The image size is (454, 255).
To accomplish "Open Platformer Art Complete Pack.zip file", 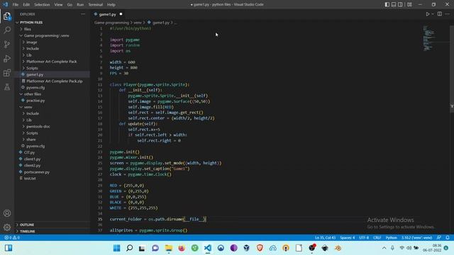I will pyautogui.click(x=55, y=81).
